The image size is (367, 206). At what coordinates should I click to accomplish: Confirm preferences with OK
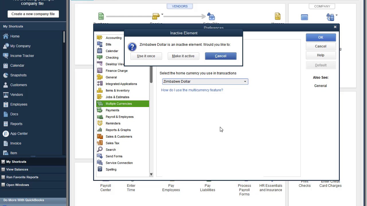(x=321, y=37)
